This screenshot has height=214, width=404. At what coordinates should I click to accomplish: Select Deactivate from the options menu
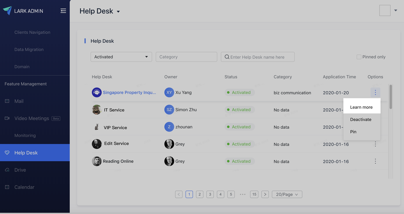pos(361,119)
